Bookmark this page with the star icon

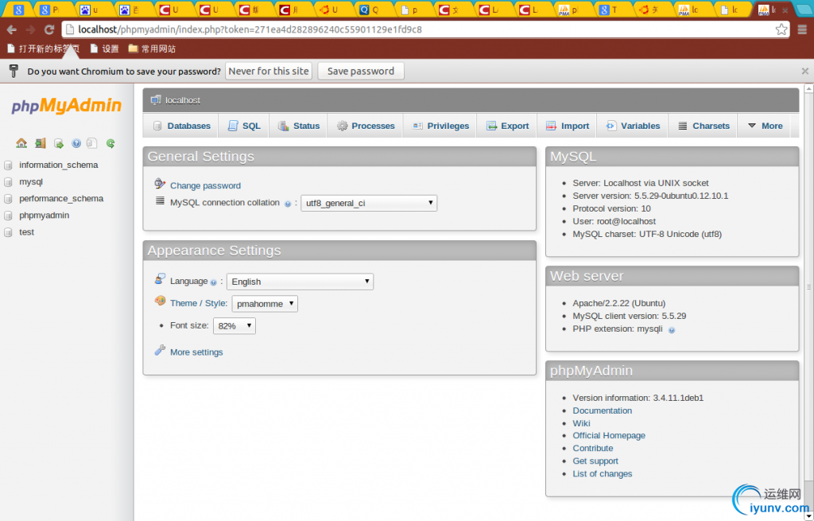(x=781, y=29)
